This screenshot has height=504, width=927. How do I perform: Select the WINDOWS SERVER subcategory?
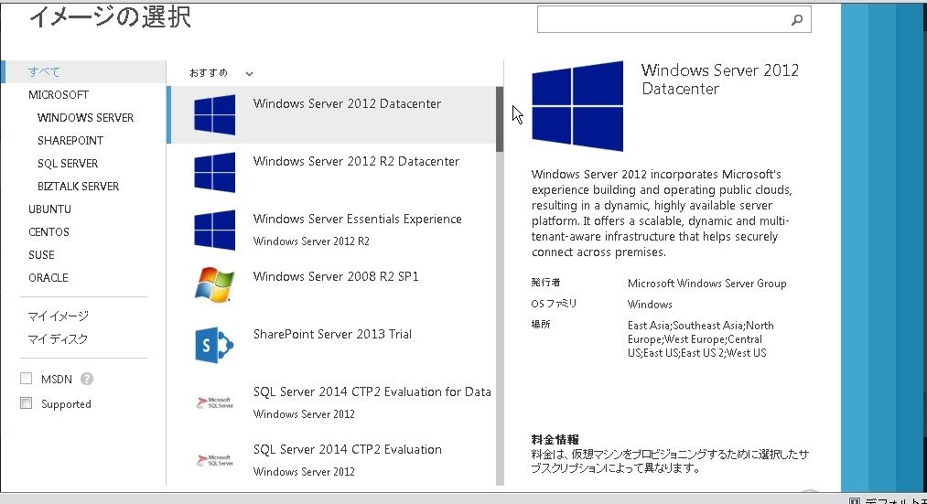(x=86, y=118)
